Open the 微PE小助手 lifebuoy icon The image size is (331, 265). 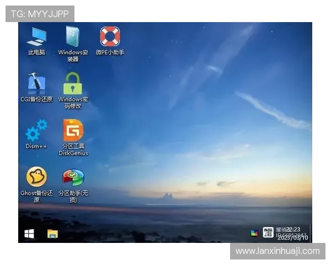point(110,37)
